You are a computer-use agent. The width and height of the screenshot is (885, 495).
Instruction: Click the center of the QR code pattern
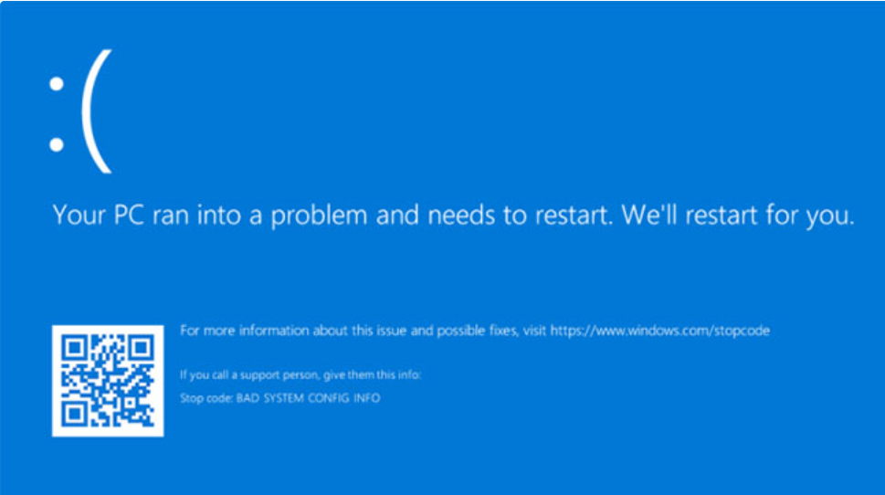[x=108, y=382]
